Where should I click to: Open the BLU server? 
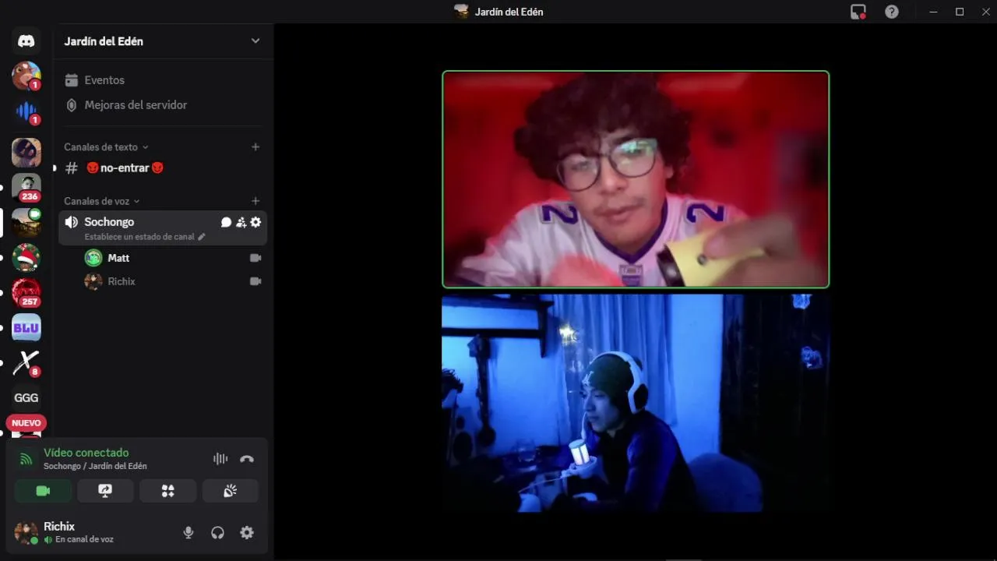click(x=26, y=328)
